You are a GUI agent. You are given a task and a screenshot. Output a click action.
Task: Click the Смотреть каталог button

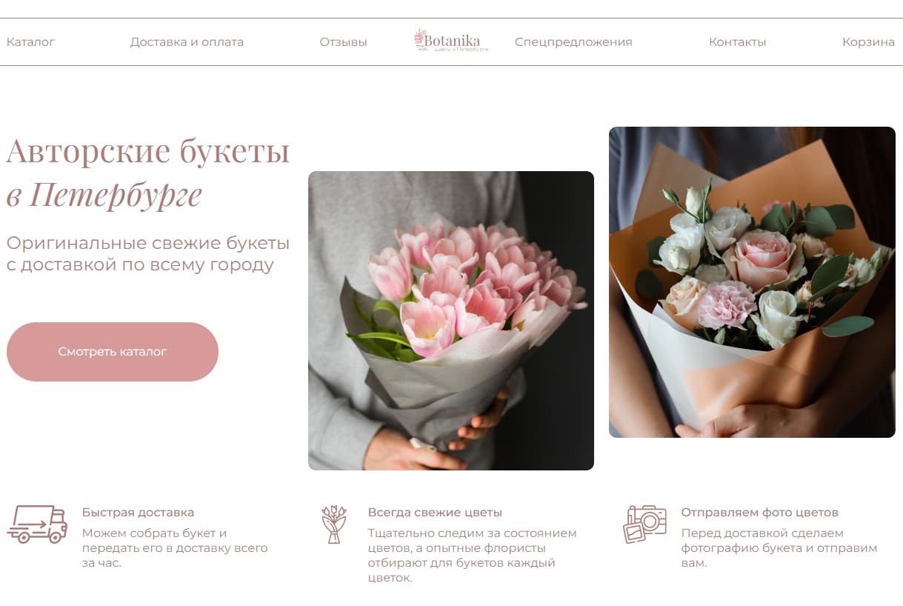coord(113,352)
